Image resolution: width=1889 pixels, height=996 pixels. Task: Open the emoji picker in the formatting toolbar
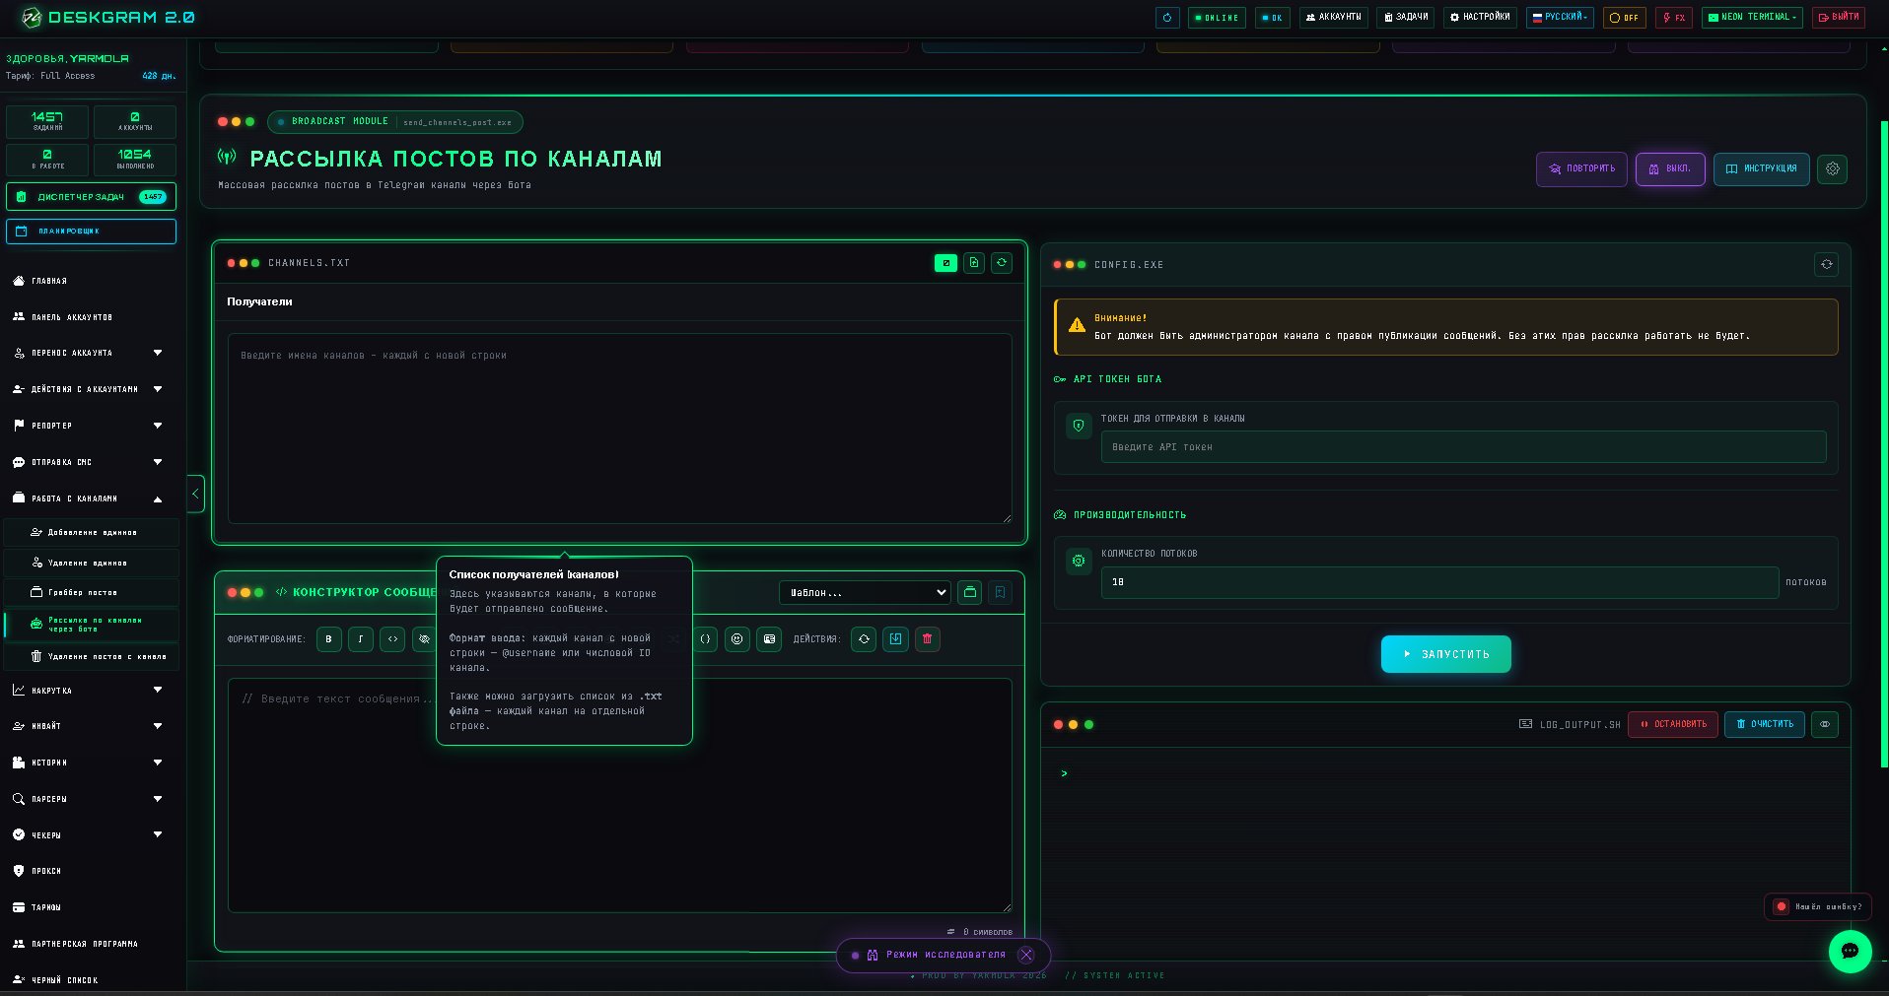point(737,639)
